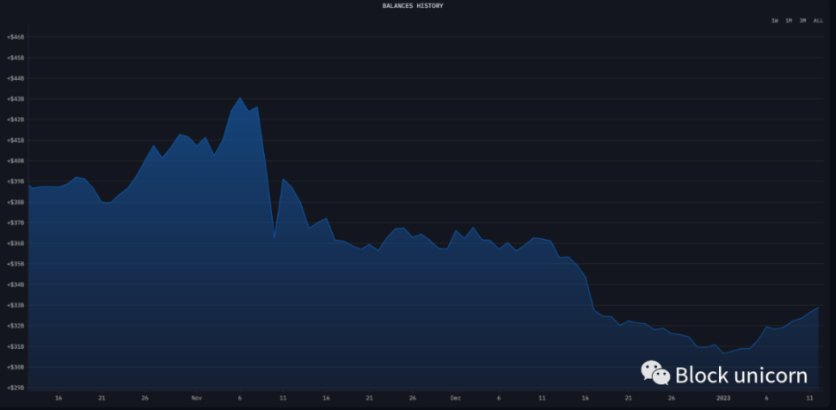Click the BALANCES HISTORY title
The width and height of the screenshot is (836, 410).
pyautogui.click(x=413, y=6)
